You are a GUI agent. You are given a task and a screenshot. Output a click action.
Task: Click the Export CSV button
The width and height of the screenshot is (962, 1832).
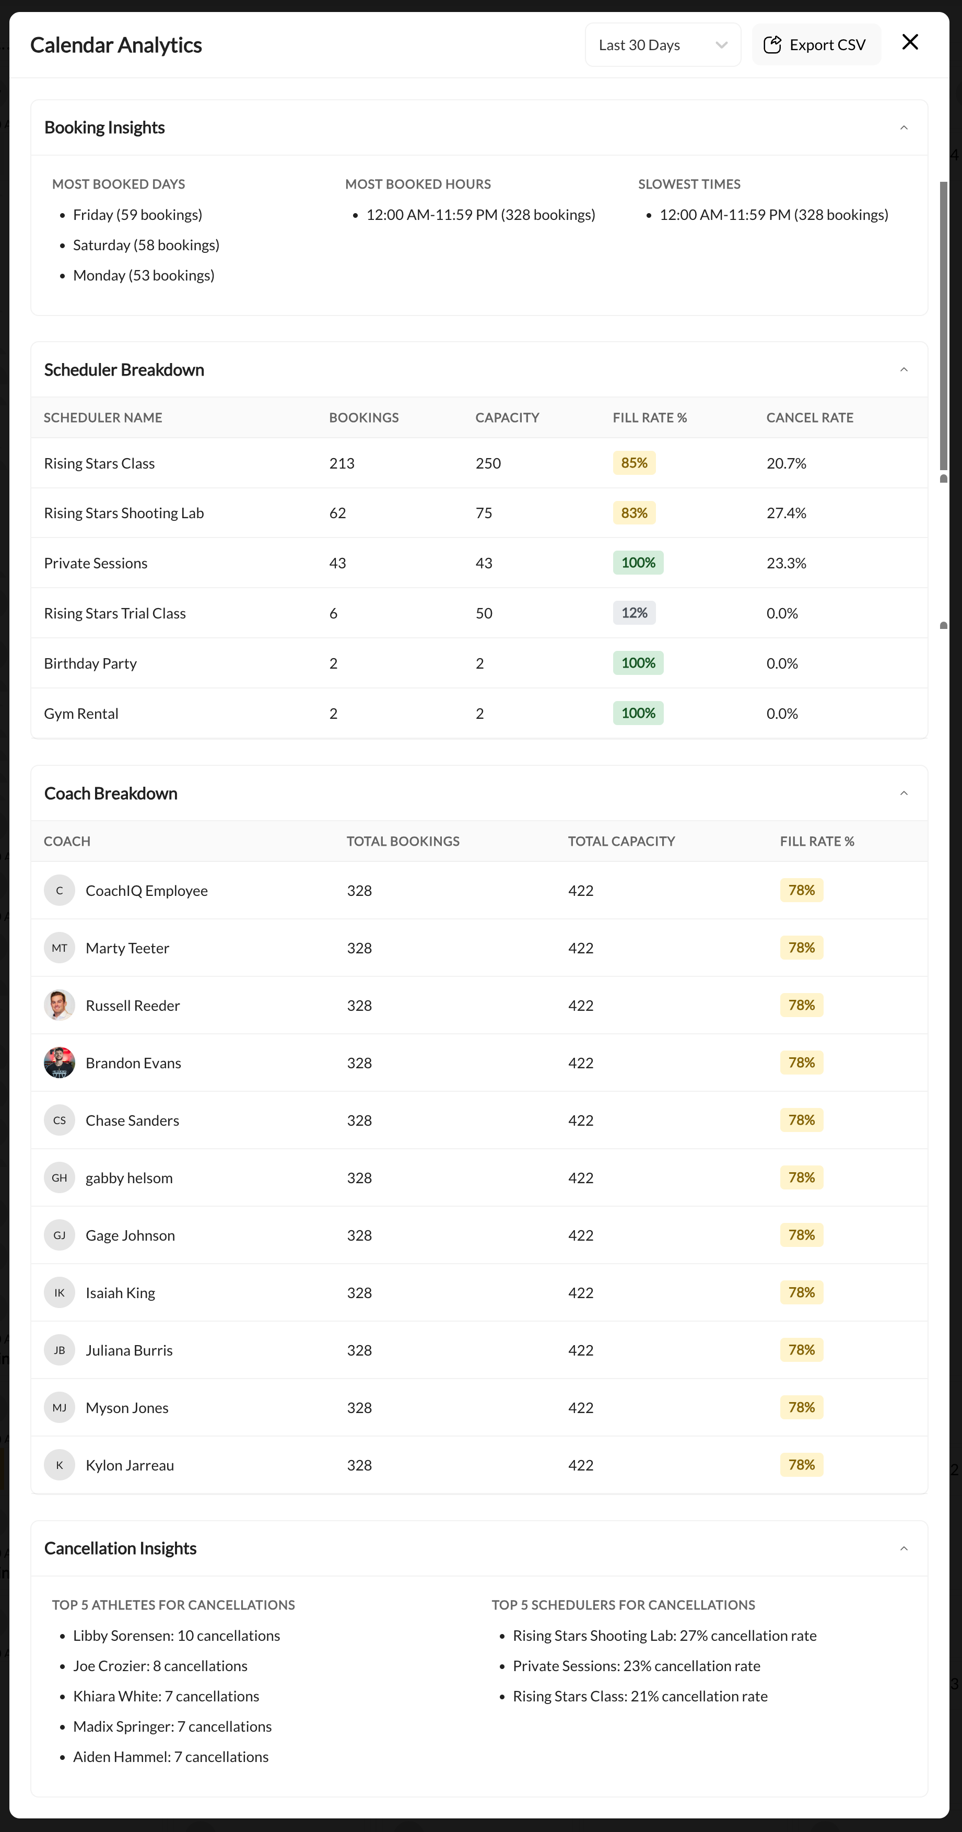tap(816, 44)
